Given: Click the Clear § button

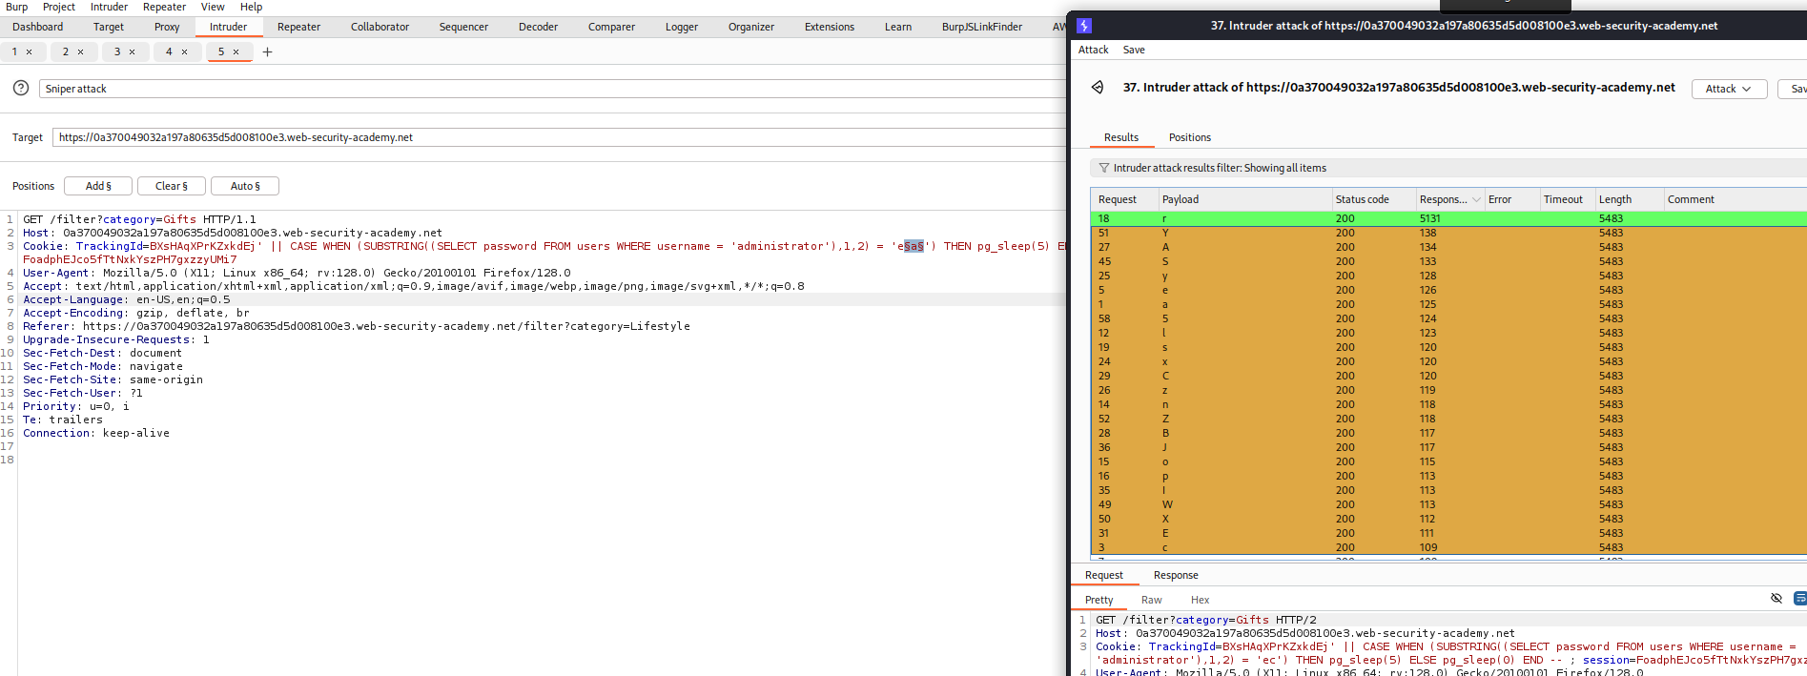Looking at the screenshot, I should [172, 186].
